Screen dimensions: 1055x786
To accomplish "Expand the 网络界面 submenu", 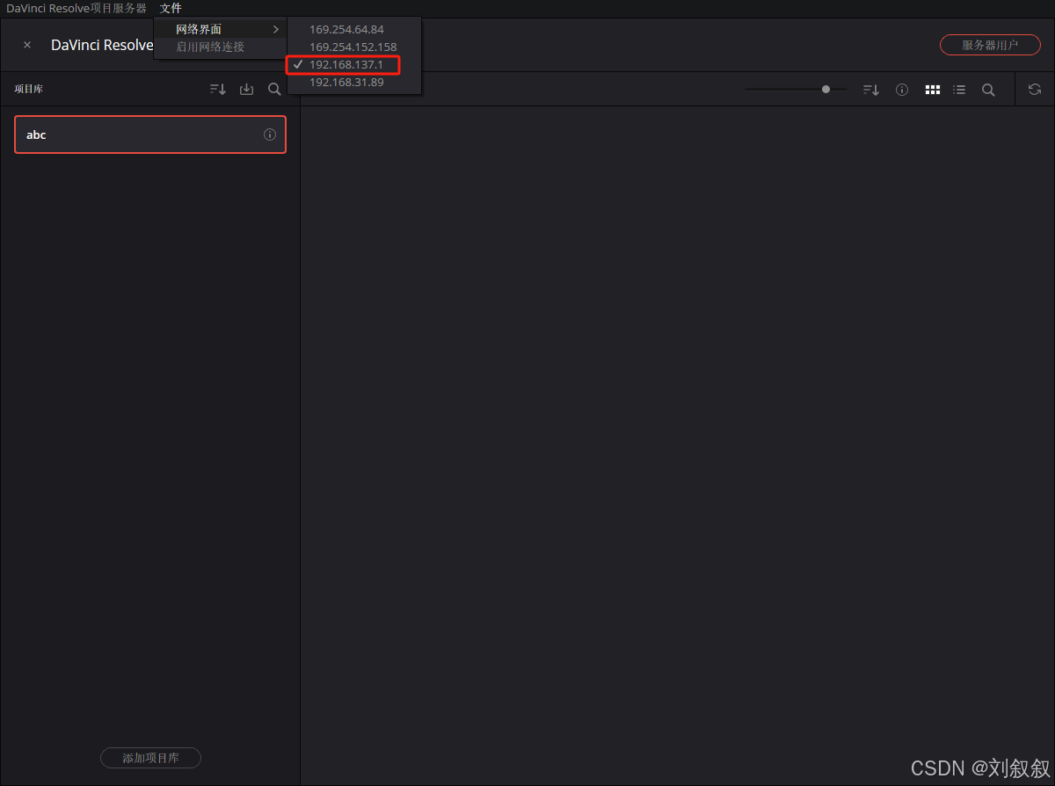I will [219, 29].
